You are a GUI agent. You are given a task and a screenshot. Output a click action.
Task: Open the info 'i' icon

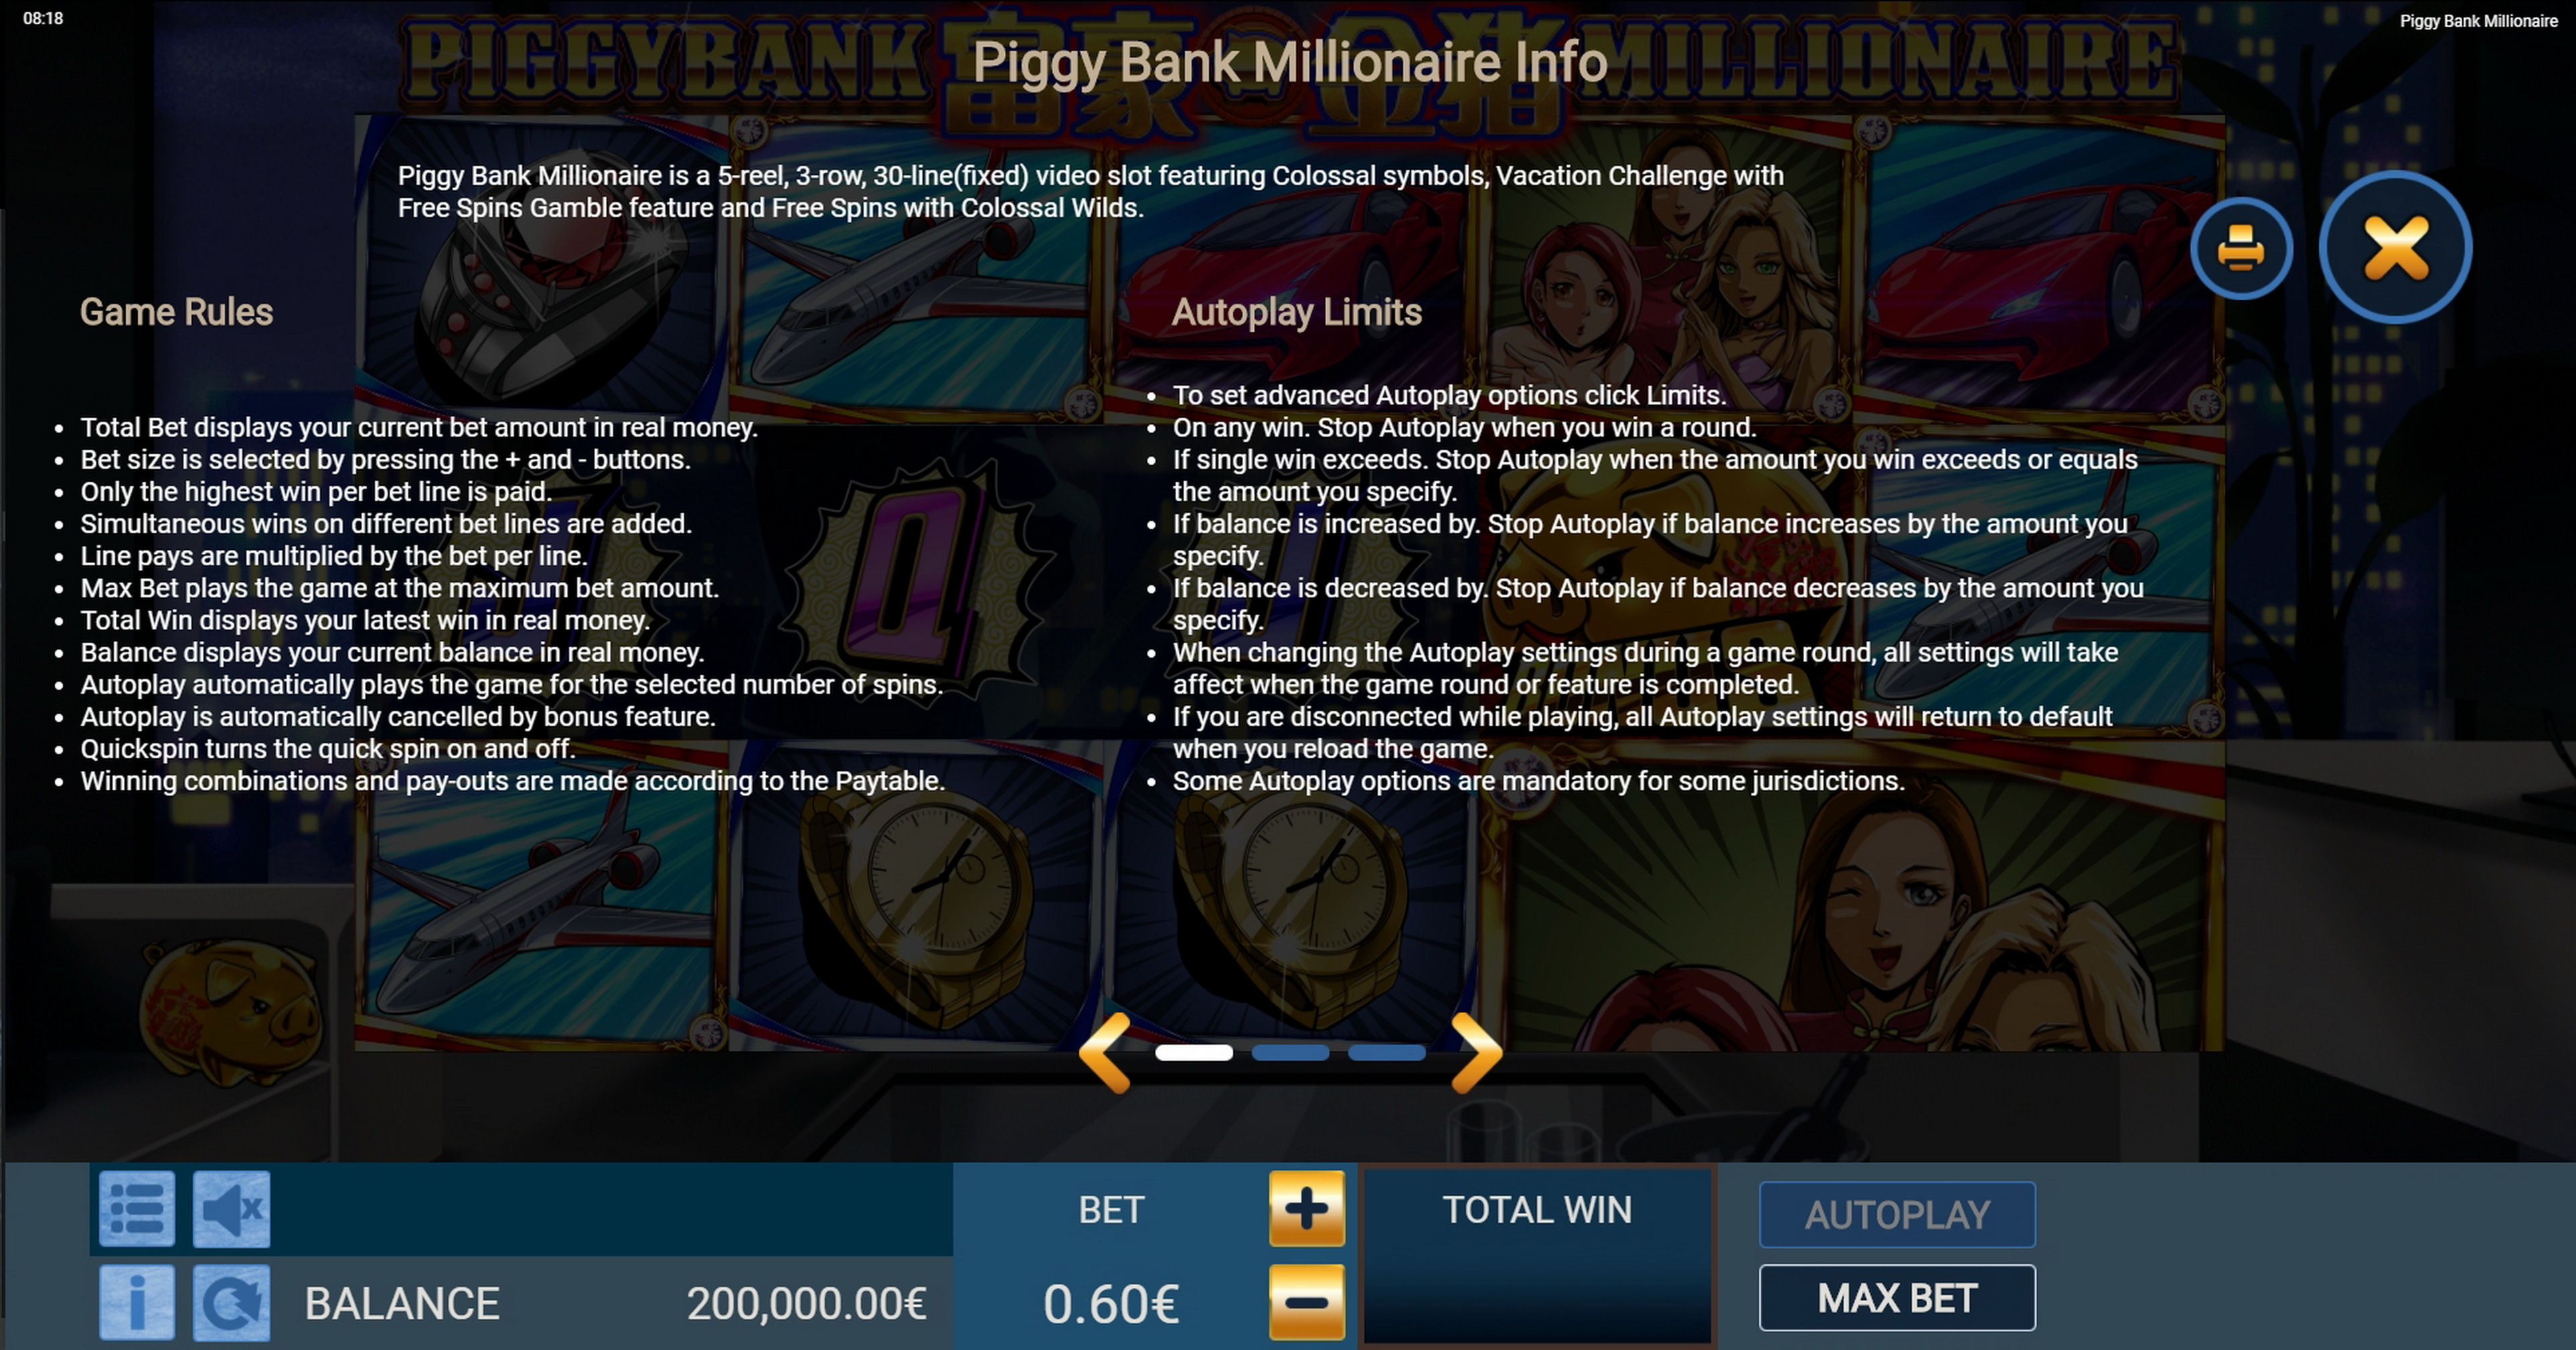pyautogui.click(x=137, y=1302)
